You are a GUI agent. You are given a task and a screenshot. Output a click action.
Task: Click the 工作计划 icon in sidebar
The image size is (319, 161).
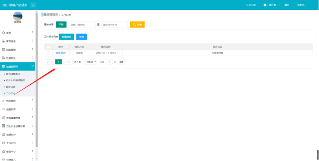point(3,143)
